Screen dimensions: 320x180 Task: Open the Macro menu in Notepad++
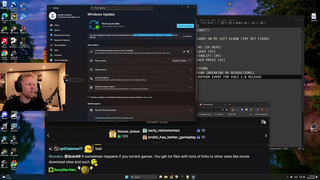[x=214, y=20]
